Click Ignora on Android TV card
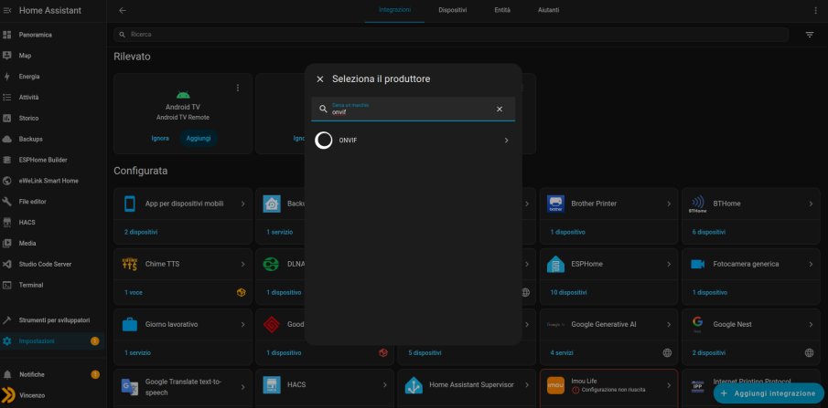 click(160, 138)
